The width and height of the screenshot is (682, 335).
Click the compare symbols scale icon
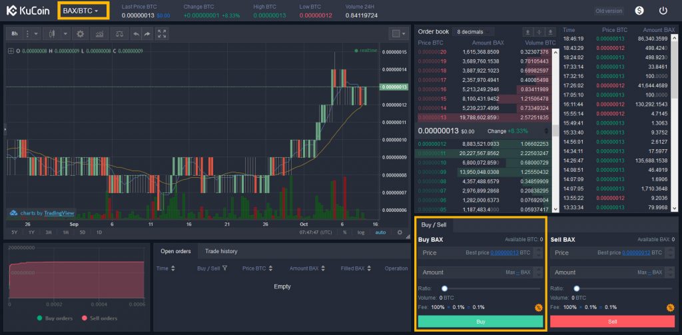119,33
